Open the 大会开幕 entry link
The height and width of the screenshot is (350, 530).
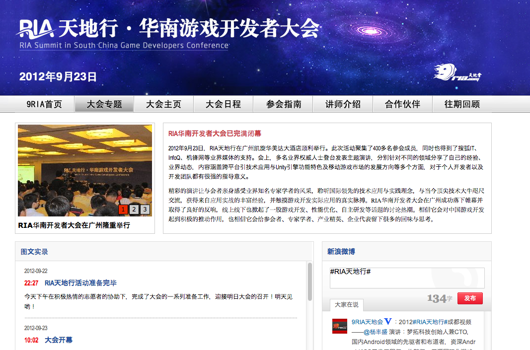[59, 340]
